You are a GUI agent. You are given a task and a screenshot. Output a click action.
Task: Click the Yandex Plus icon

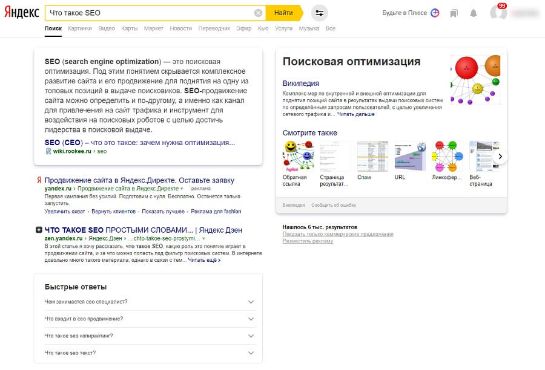pos(435,13)
